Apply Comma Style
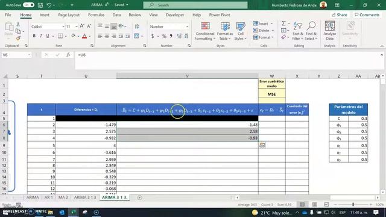This screenshot has height=217, width=386. tap(171, 36)
